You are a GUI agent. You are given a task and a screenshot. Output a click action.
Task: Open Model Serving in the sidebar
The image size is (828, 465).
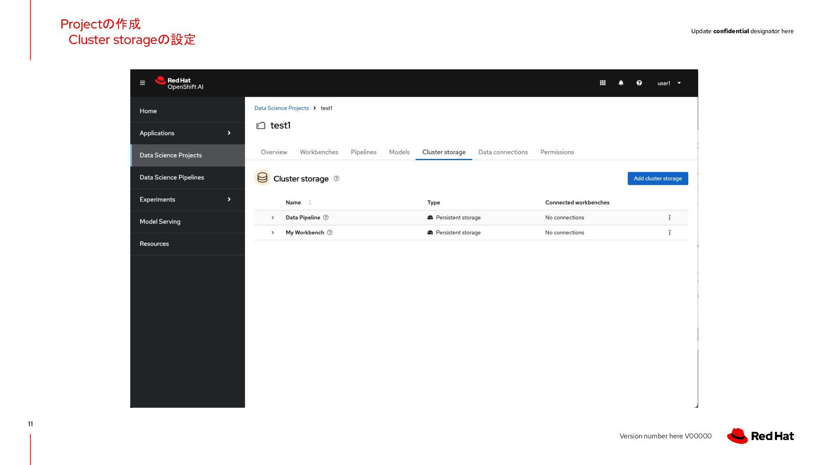pyautogui.click(x=188, y=221)
